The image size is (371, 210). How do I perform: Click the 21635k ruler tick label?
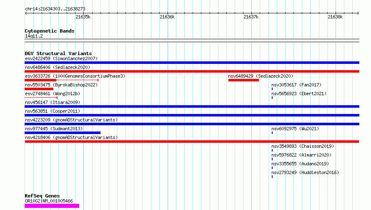[83, 17]
